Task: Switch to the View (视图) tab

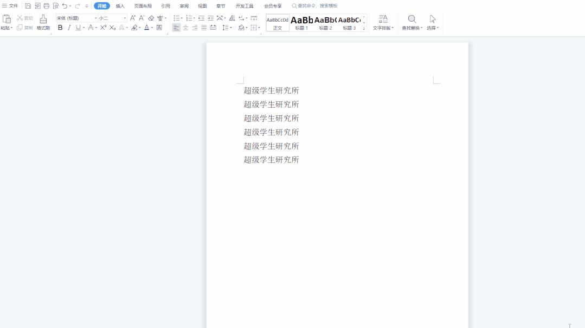Action: (202, 6)
